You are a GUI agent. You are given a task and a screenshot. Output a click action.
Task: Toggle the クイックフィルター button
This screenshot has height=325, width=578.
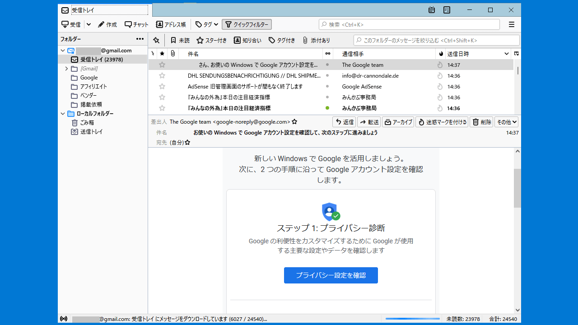[247, 24]
